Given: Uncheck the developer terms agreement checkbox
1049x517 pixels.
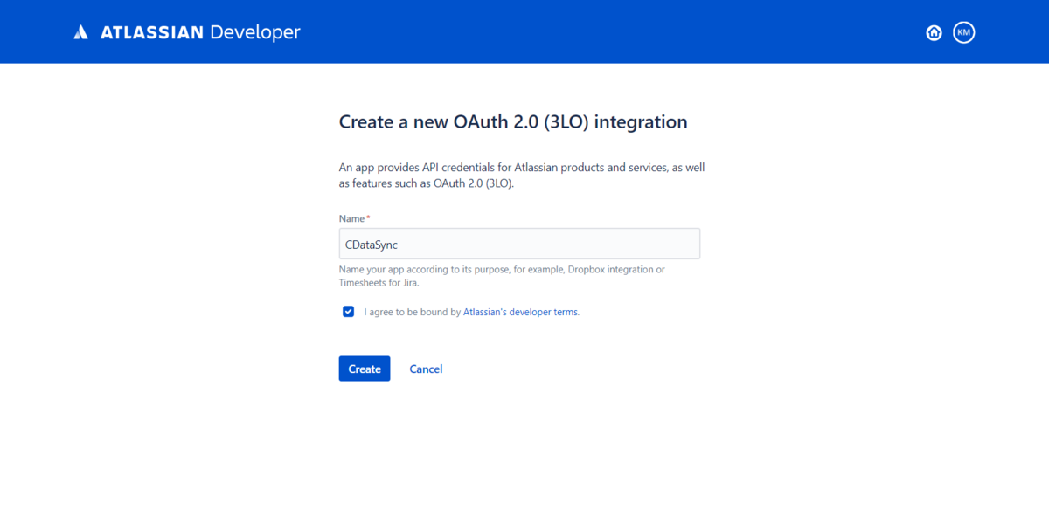Looking at the screenshot, I should [349, 312].
